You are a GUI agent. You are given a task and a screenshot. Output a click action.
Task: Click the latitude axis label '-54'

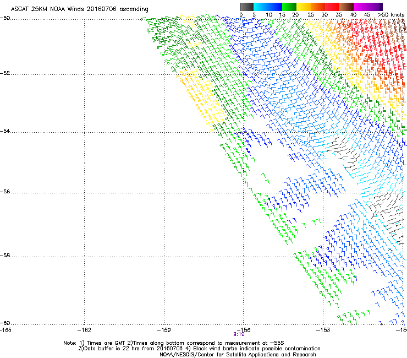tap(5, 131)
